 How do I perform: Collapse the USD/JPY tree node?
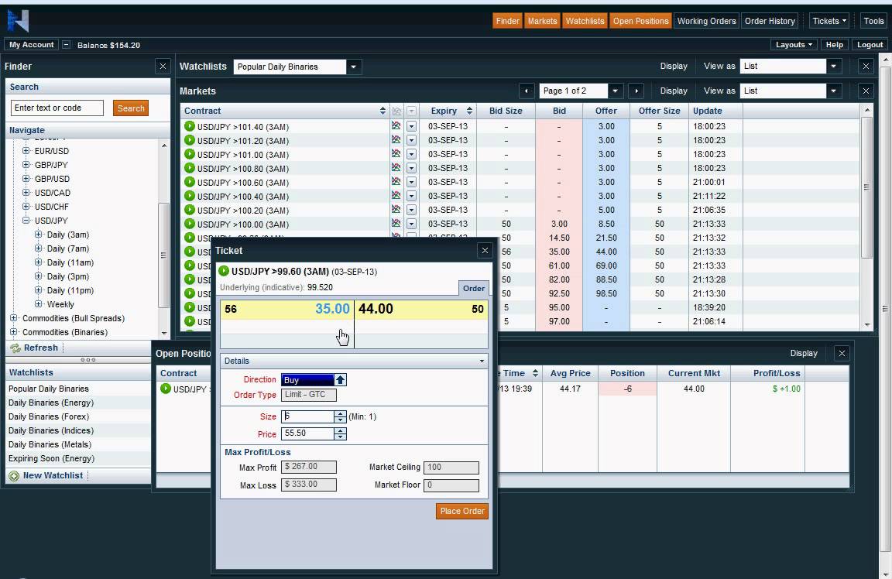coord(26,221)
